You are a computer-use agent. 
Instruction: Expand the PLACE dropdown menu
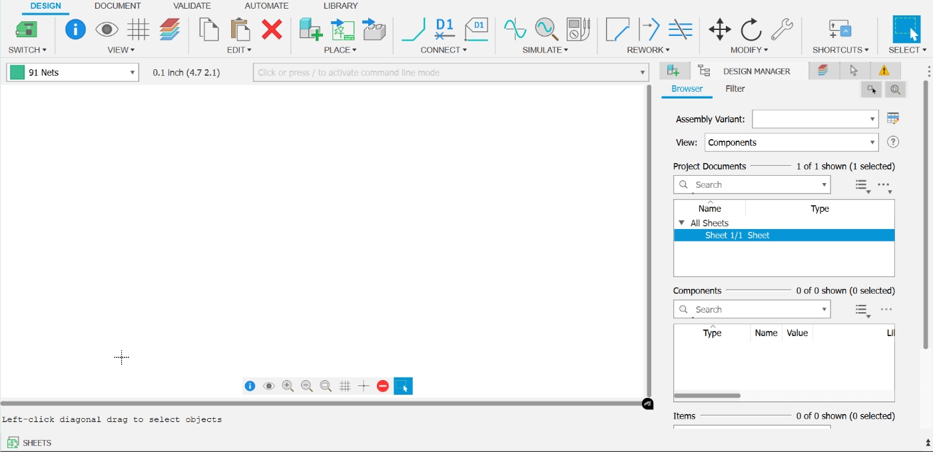(x=340, y=50)
